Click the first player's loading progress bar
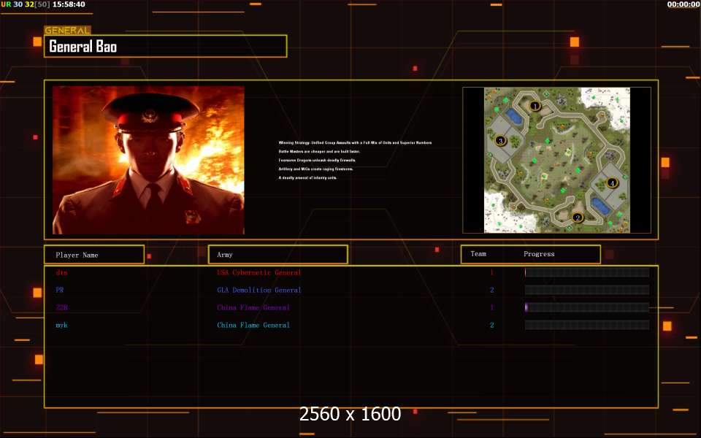 click(586, 273)
